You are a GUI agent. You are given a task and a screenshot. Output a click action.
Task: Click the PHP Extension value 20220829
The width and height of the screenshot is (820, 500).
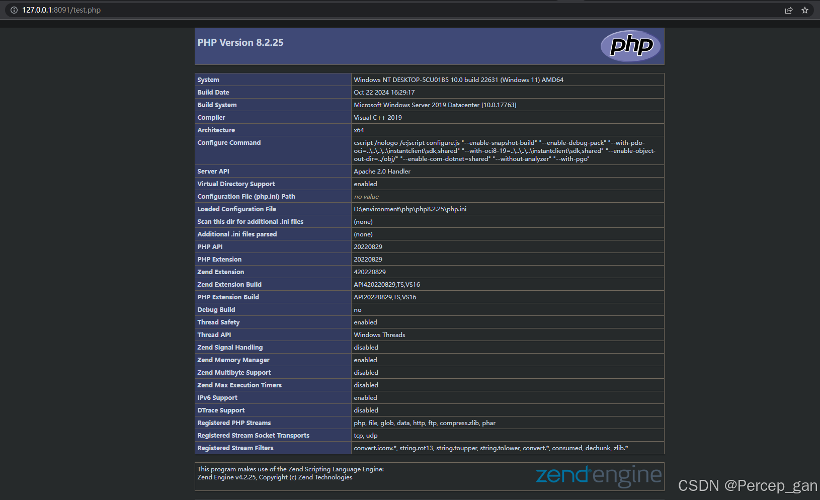pos(368,260)
